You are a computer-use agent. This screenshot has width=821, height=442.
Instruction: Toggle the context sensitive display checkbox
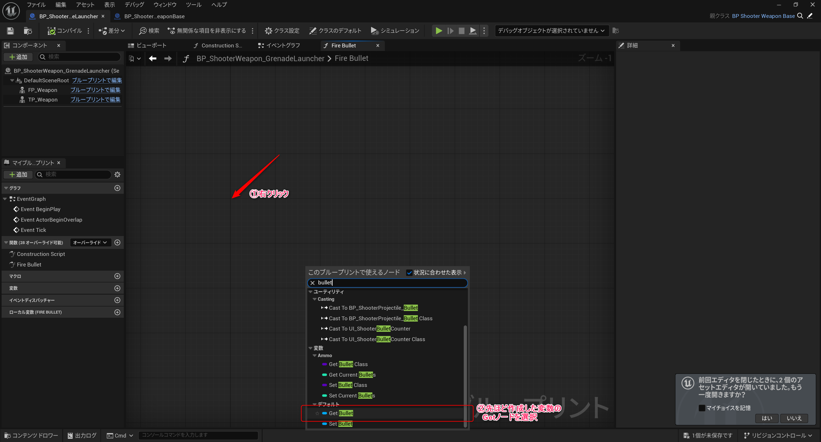tap(409, 273)
